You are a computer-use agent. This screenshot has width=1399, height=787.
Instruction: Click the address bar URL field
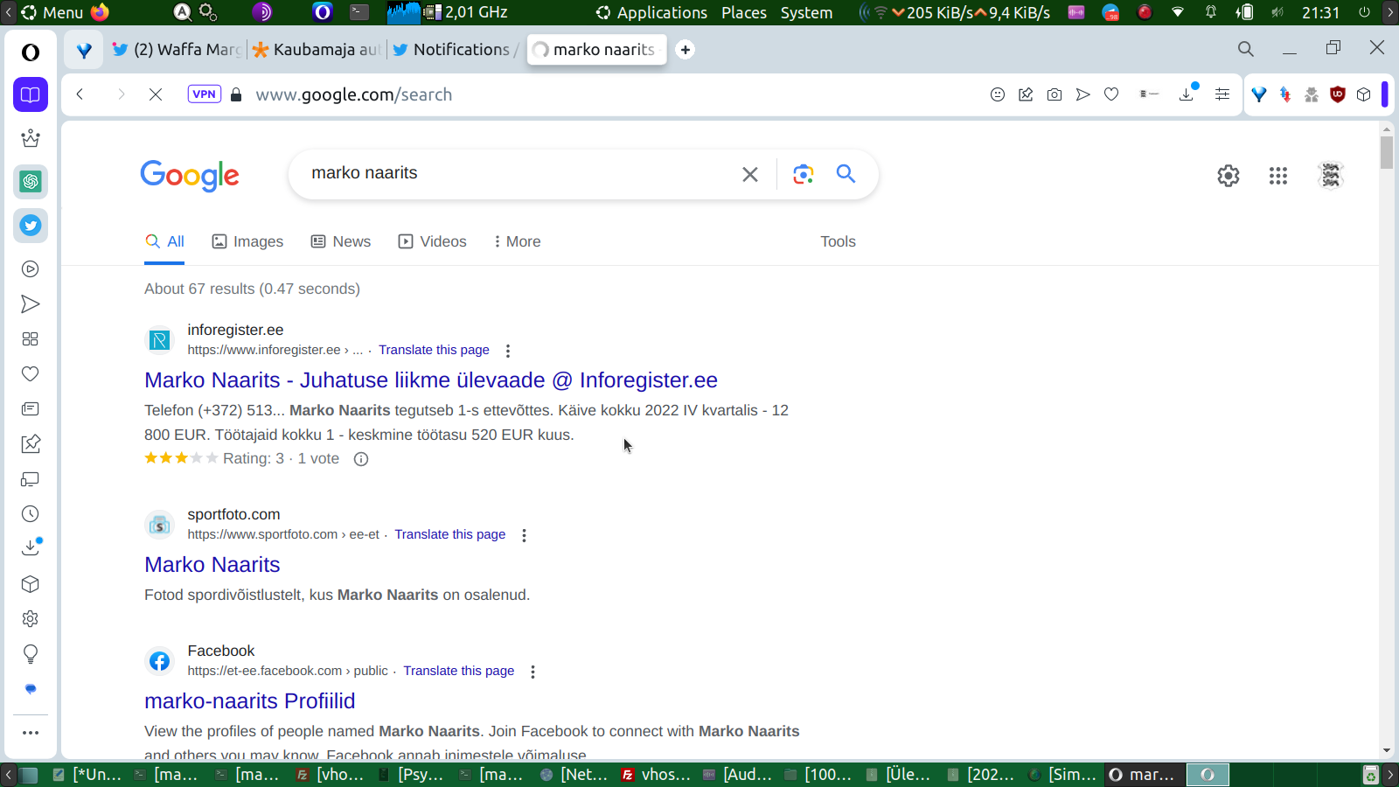click(354, 94)
